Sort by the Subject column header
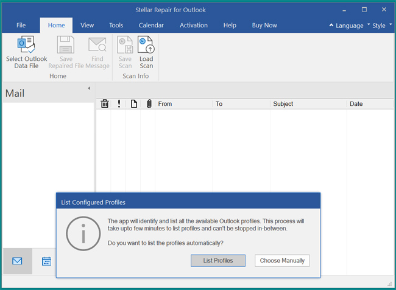396x290 pixels. coord(308,104)
